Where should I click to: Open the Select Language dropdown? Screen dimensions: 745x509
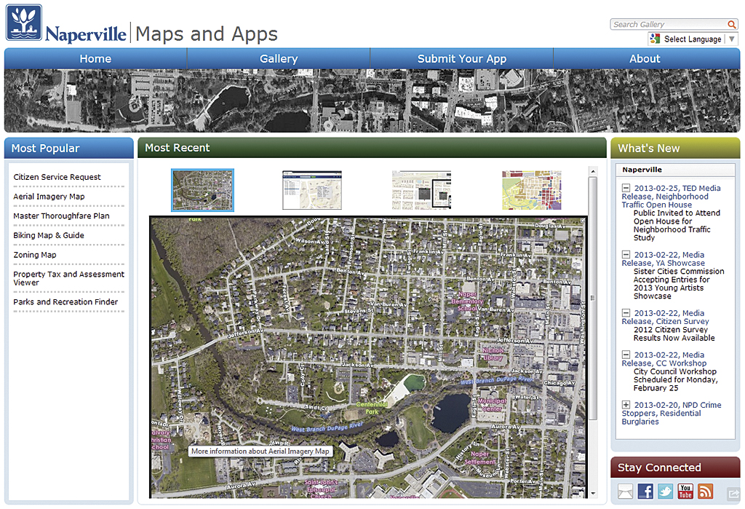[693, 39]
